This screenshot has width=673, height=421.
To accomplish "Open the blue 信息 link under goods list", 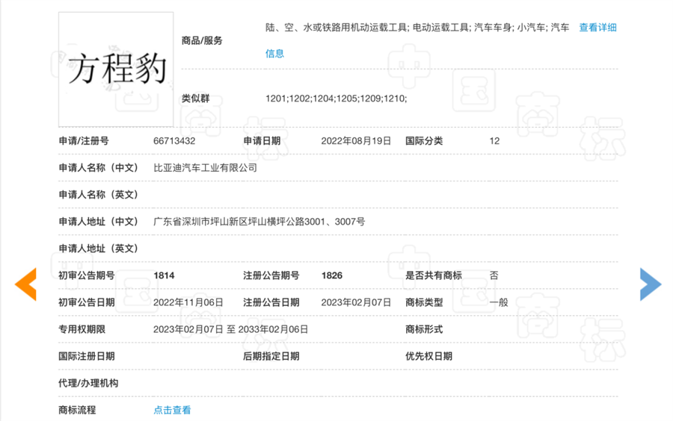I will coord(274,54).
